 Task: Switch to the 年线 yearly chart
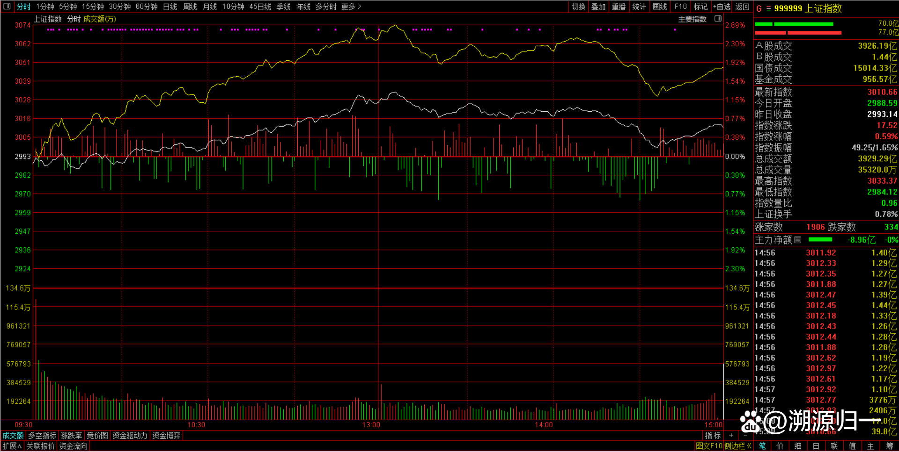pos(303,7)
